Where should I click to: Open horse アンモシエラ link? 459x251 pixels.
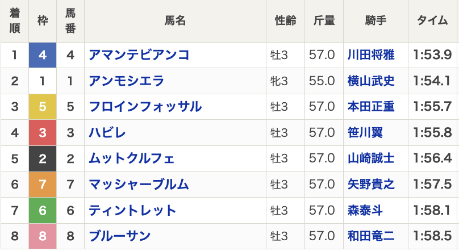[127, 81]
